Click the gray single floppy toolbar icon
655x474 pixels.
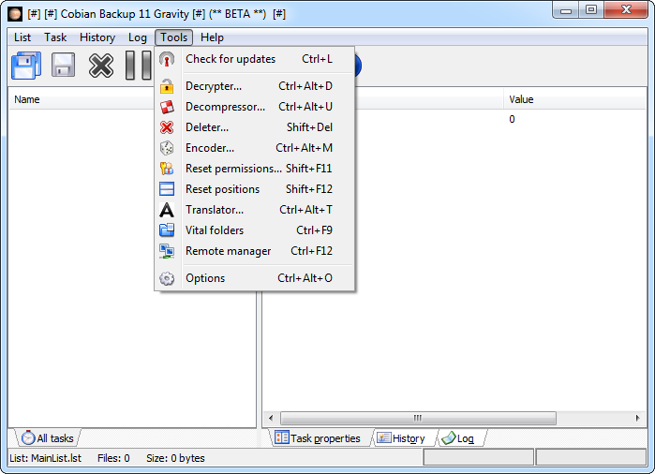(63, 66)
